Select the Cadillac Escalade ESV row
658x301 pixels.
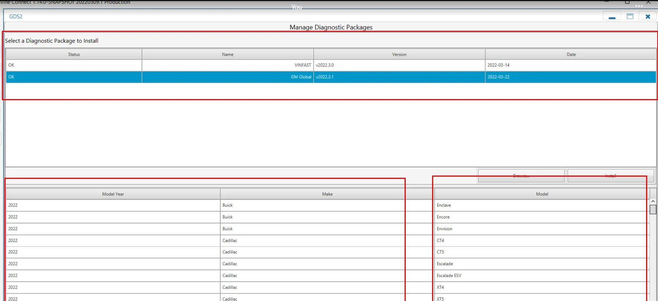327,276
